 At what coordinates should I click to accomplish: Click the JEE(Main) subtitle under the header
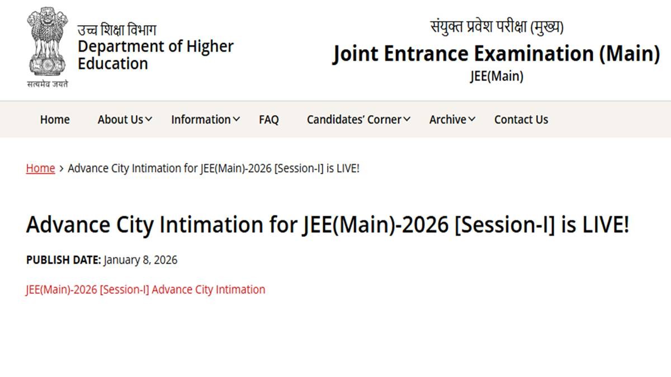497,77
